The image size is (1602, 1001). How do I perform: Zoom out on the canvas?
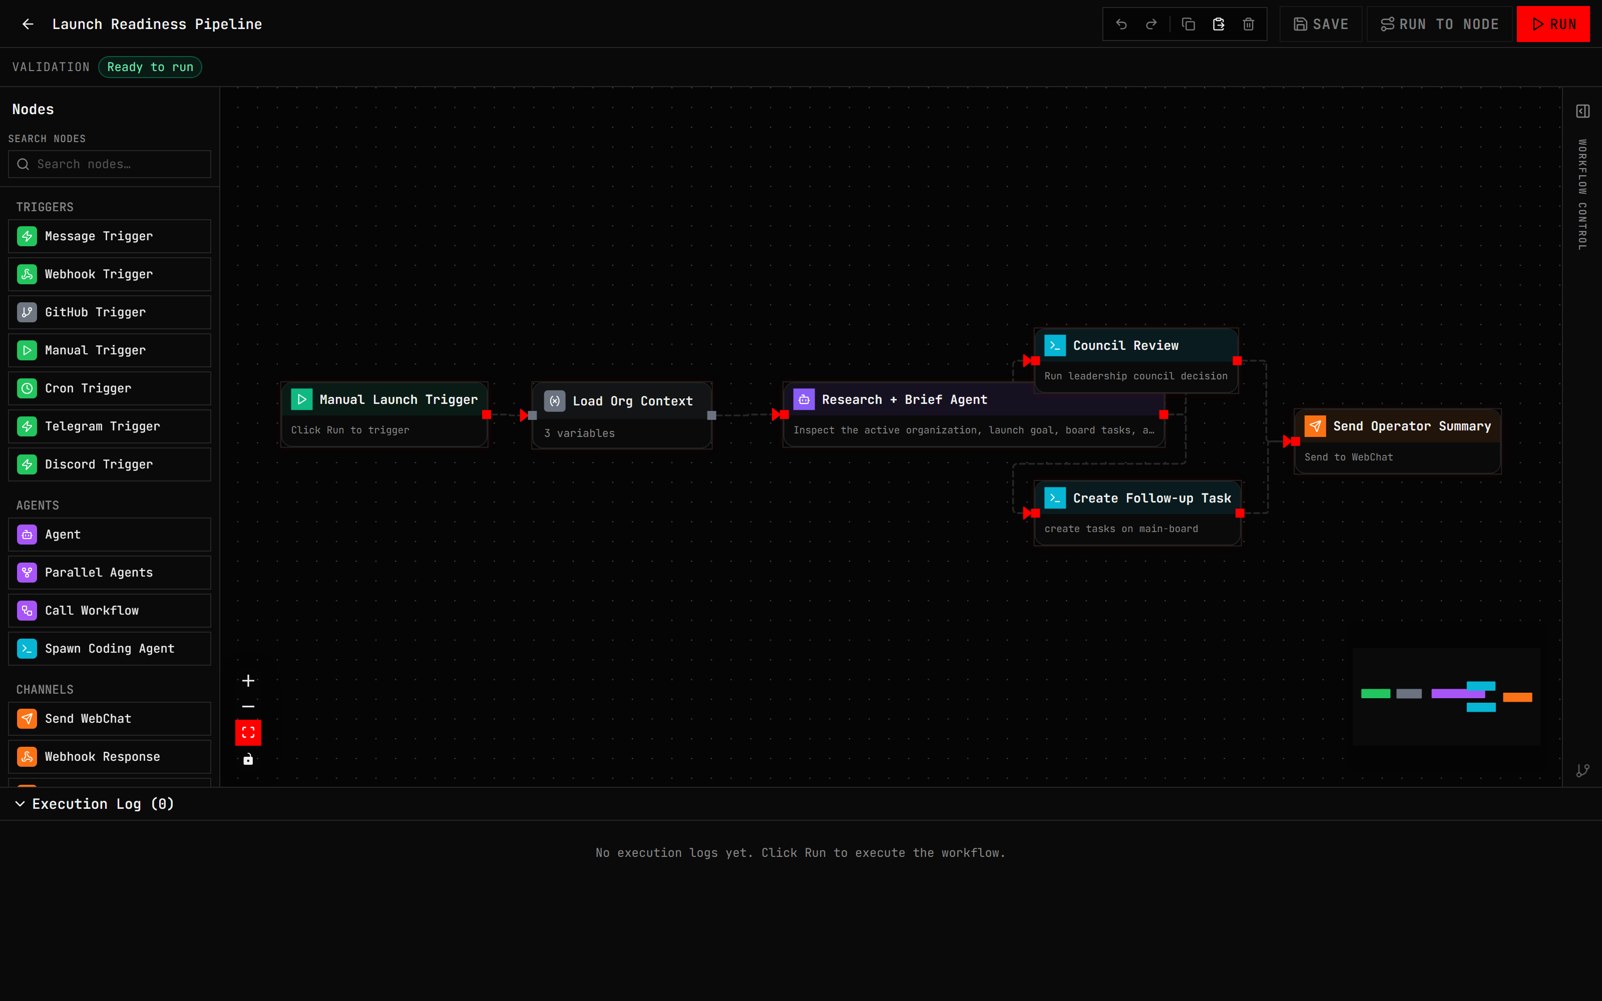[248, 706]
